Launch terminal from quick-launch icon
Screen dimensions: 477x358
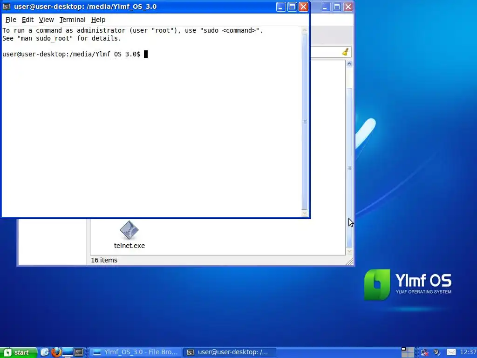[79, 352]
